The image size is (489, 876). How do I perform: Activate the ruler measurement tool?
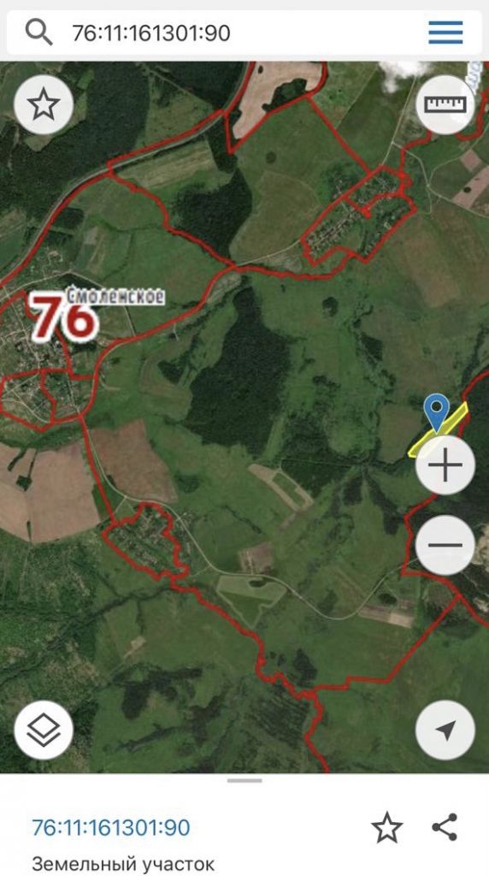[x=445, y=104]
